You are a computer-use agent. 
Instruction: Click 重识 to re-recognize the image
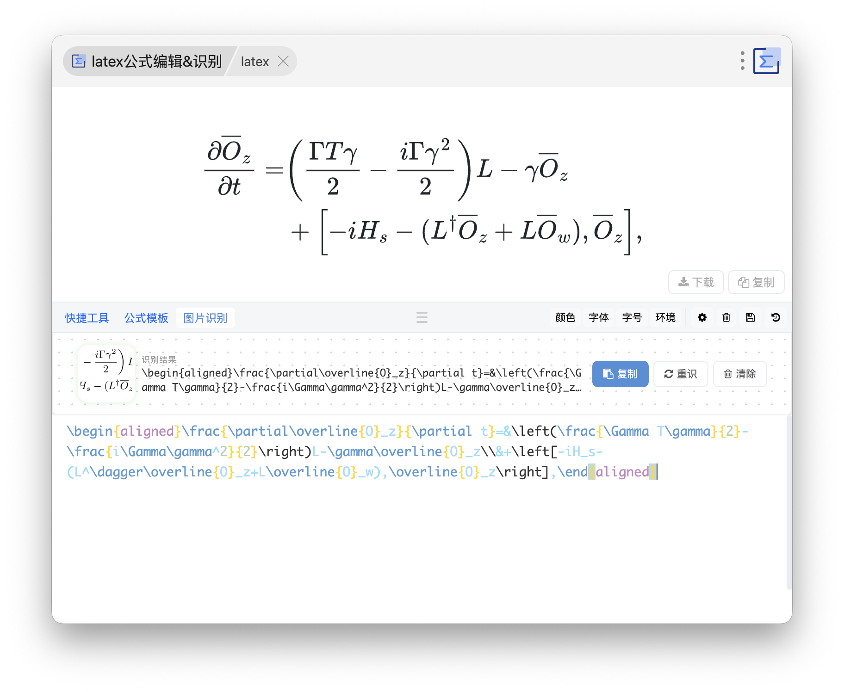pos(681,374)
